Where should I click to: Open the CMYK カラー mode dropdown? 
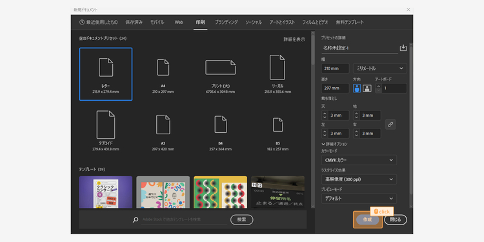(x=359, y=160)
